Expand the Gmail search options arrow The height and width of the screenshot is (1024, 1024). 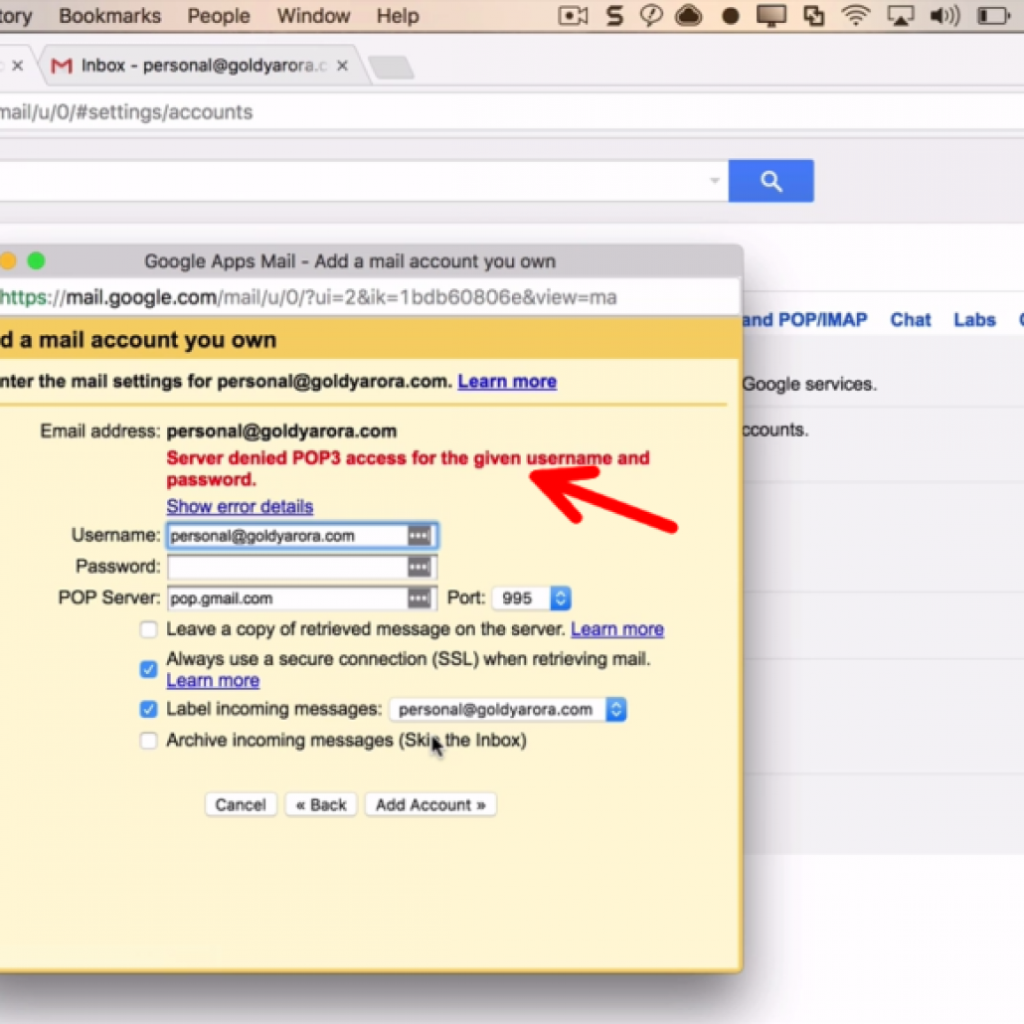point(715,181)
